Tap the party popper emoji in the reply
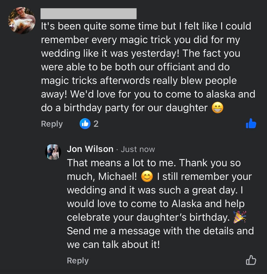This screenshot has height=274, width=267. point(239,217)
